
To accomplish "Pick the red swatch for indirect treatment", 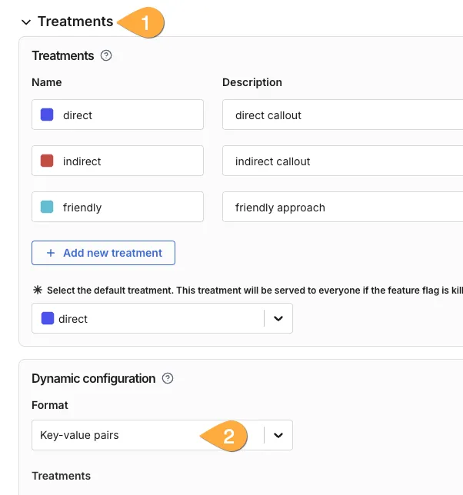I will [x=47, y=161].
